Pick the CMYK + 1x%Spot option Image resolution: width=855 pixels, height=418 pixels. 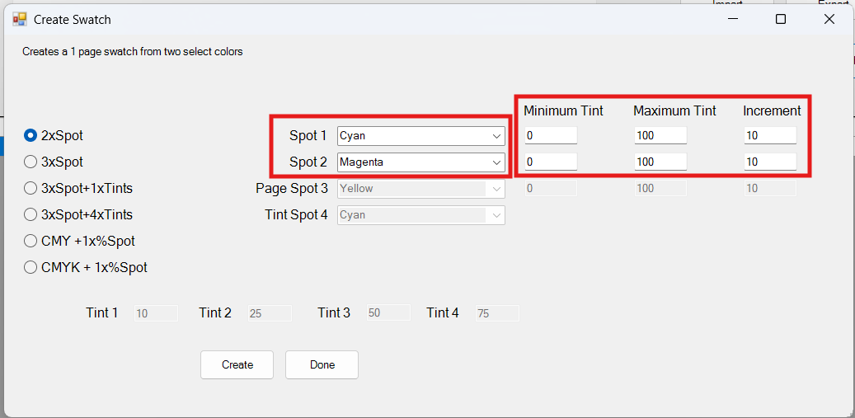86,268
